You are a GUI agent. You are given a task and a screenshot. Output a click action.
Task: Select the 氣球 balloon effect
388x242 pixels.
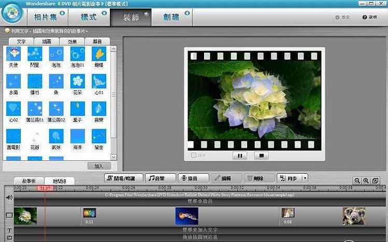[x=56, y=136]
